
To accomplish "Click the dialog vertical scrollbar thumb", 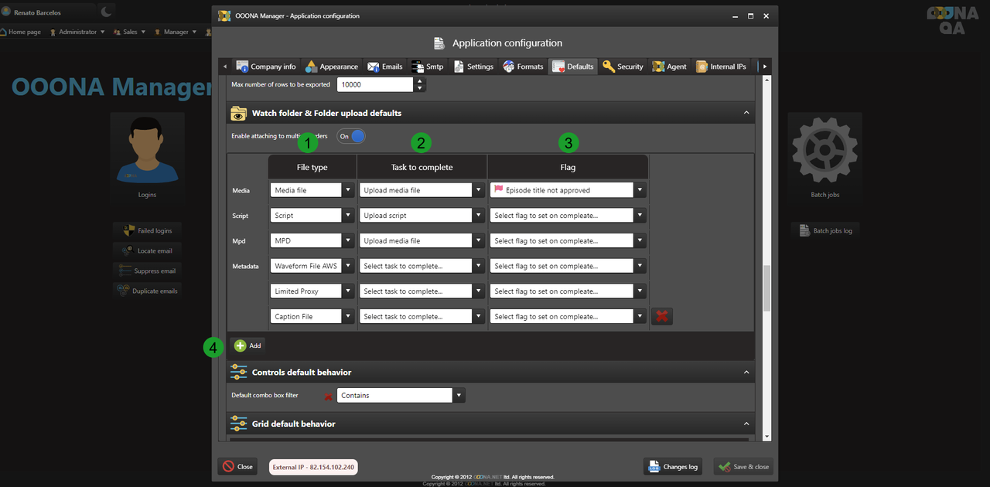I will tap(766, 288).
